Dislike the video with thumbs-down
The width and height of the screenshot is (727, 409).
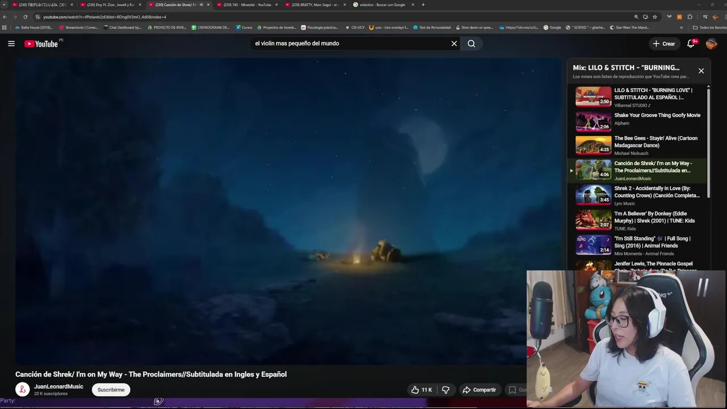pyautogui.click(x=446, y=390)
